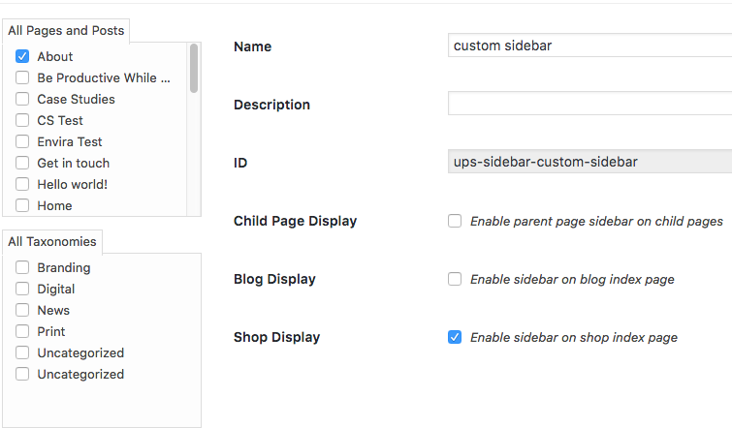The width and height of the screenshot is (732, 428).
Task: Check the Get in touch page
Action: click(22, 164)
